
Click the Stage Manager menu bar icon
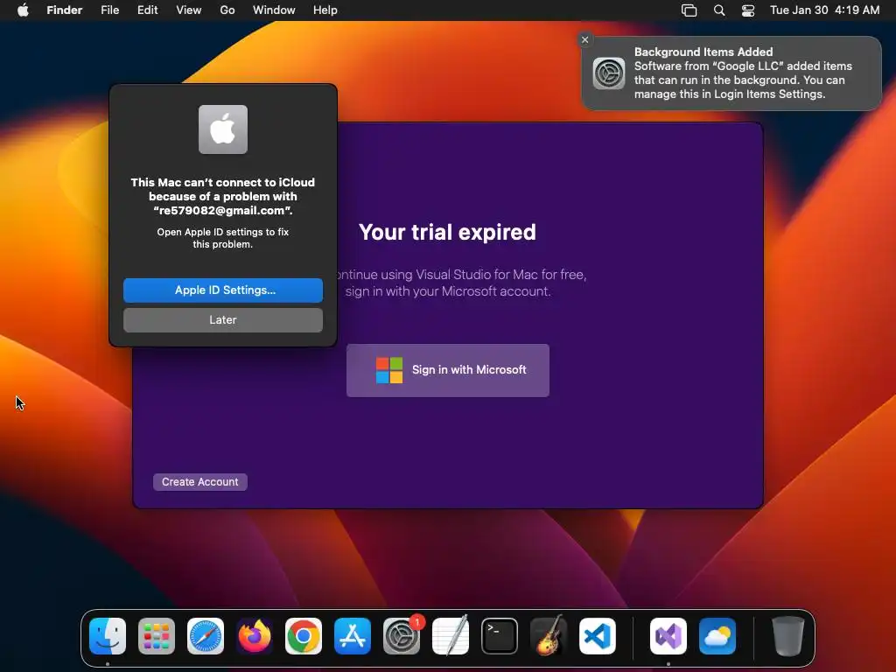click(689, 10)
